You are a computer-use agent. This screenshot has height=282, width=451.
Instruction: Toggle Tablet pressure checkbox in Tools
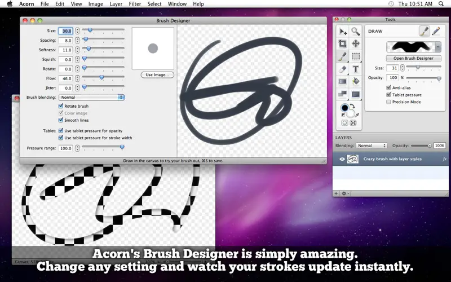(x=388, y=95)
